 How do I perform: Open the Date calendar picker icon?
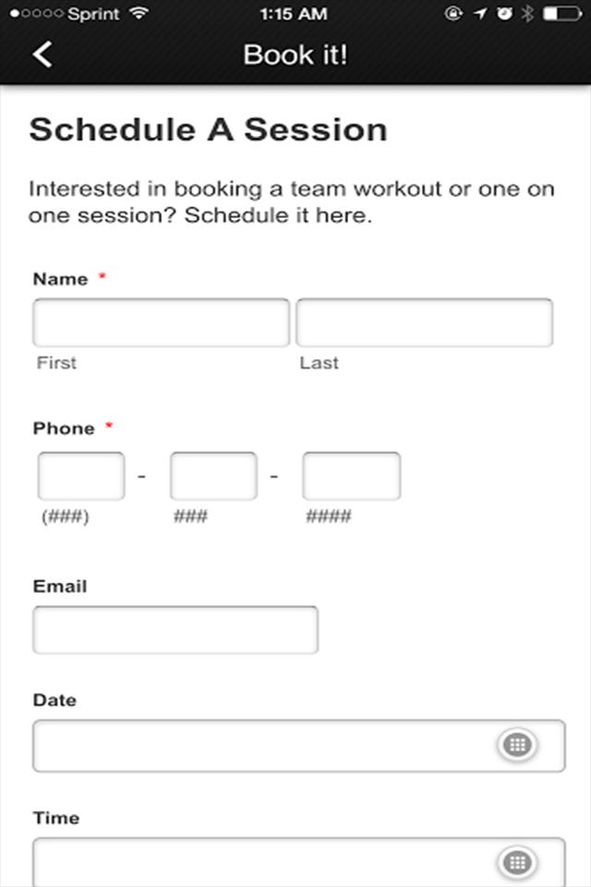tap(517, 745)
